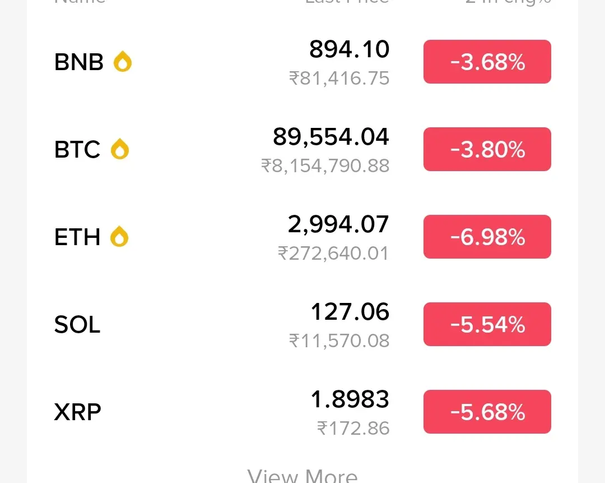Switch the ETH -6.98% change display
This screenshot has width=605, height=483.
[487, 237]
